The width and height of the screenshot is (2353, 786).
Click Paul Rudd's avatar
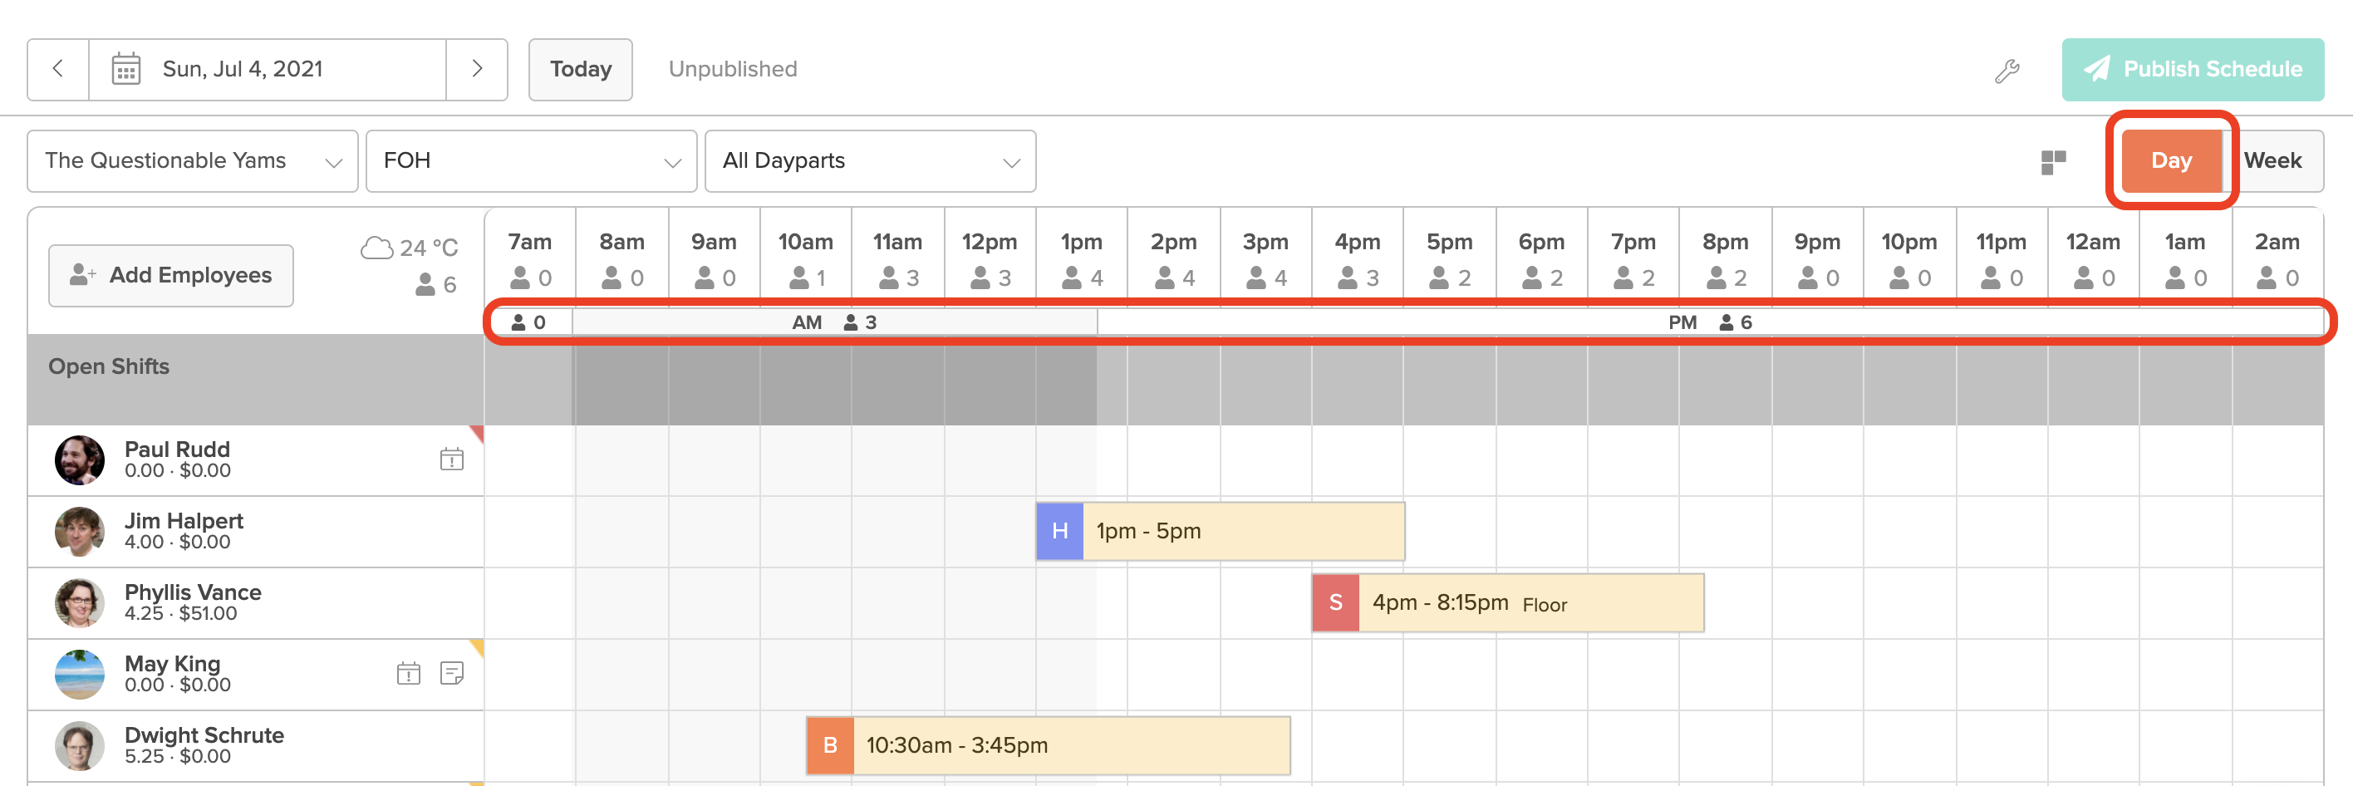click(x=80, y=459)
